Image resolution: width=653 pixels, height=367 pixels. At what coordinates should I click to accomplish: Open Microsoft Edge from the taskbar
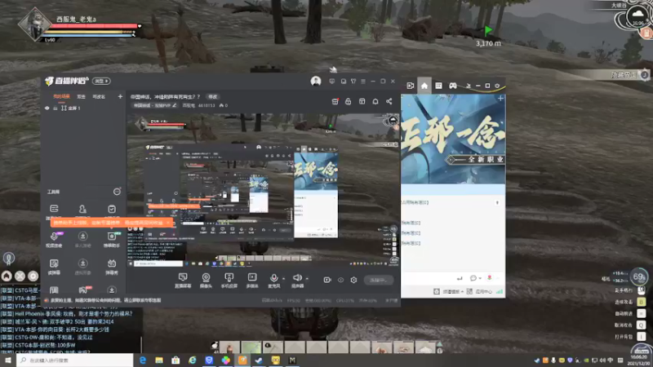(x=142, y=360)
